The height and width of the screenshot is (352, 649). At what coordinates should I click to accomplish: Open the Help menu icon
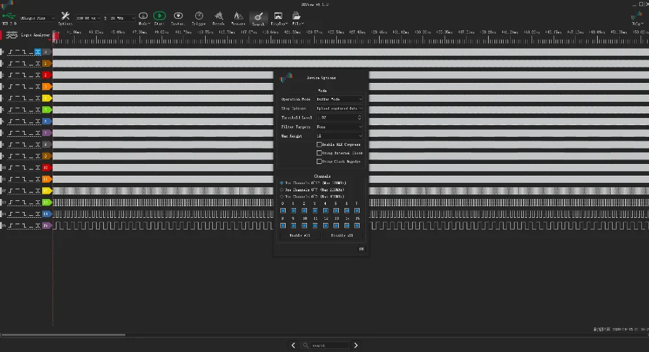[638, 16]
